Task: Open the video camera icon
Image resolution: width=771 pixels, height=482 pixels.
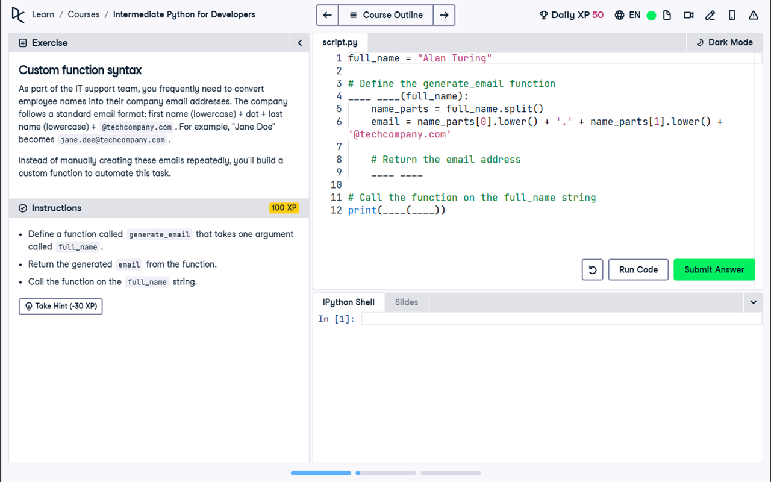Action: [x=688, y=15]
